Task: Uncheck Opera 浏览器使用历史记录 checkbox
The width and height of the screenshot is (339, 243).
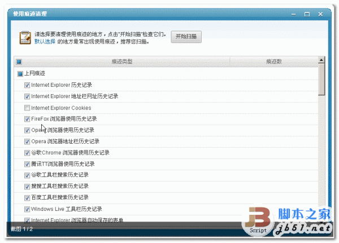Action: [x=27, y=130]
